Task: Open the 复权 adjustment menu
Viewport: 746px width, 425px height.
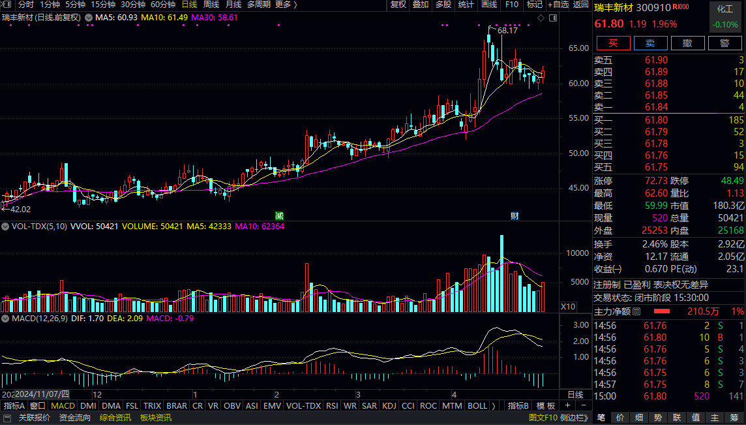Action: 398,5
